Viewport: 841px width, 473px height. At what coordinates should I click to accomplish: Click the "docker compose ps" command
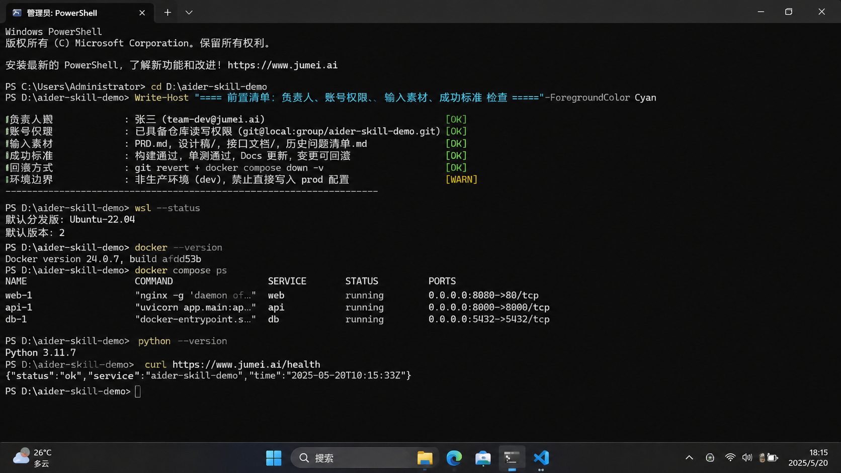click(181, 270)
